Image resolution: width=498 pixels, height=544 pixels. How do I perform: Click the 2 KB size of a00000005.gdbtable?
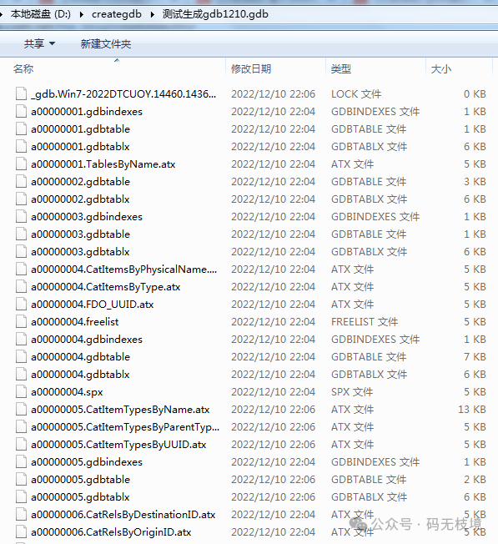tap(475, 480)
